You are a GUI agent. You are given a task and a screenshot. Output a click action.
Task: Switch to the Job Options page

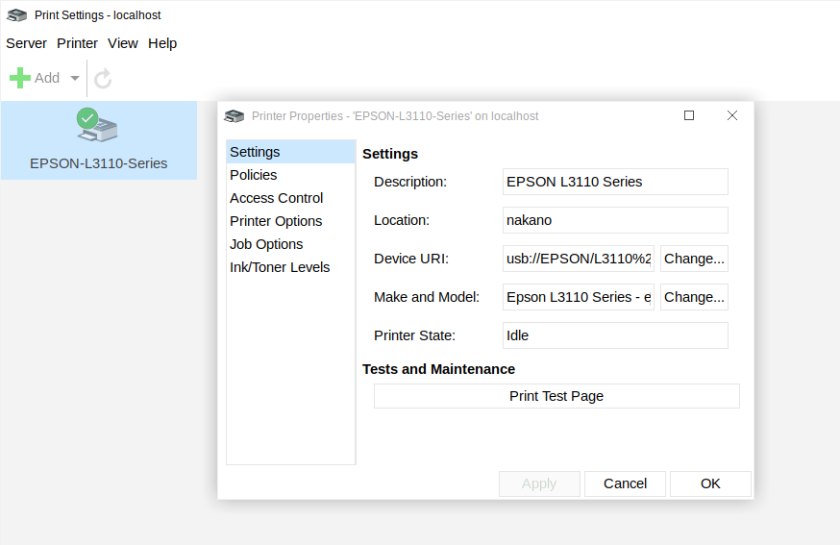tap(291, 244)
